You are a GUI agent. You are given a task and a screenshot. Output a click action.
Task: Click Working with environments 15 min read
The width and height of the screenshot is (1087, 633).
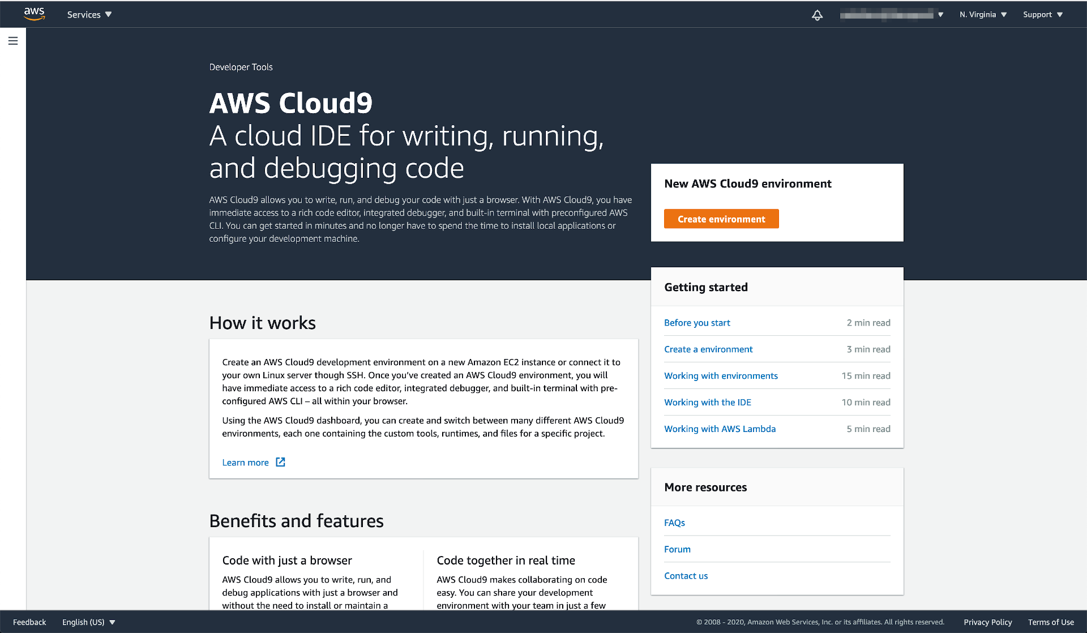tap(721, 375)
